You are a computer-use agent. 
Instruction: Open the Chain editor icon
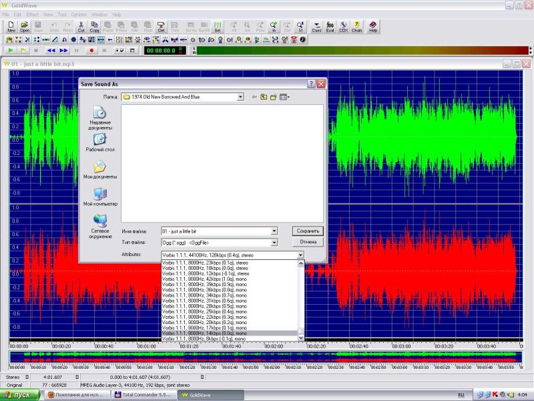coord(356,27)
